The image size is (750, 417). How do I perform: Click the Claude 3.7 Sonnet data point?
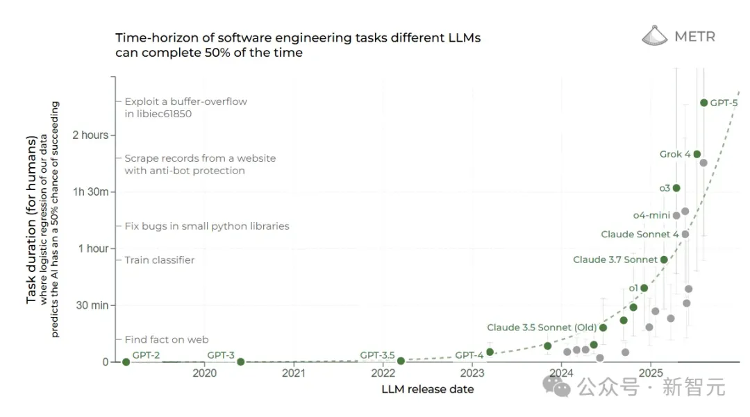pos(664,259)
